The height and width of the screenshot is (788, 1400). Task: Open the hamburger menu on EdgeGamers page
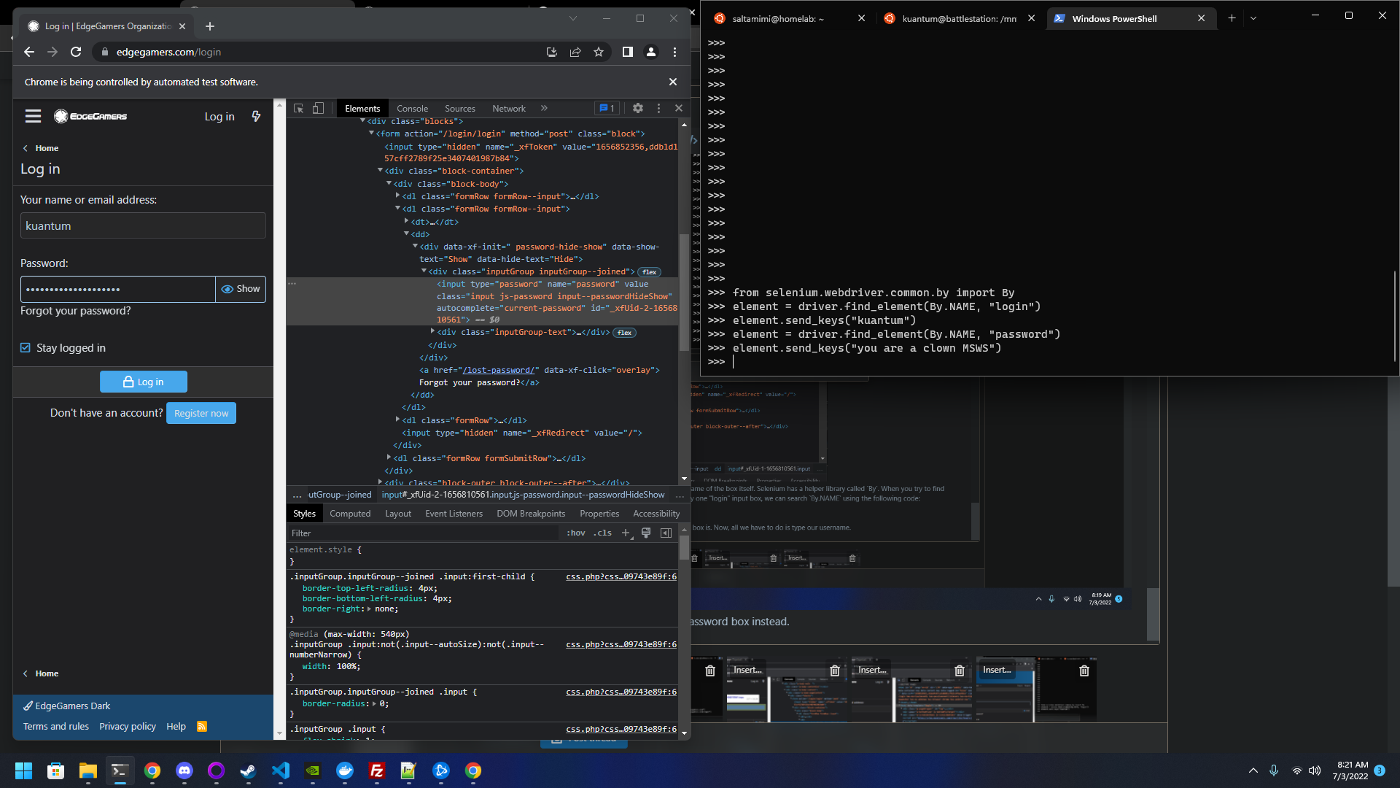(x=33, y=116)
